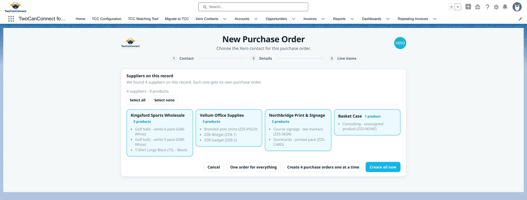
Task: Click 'Consulting - unassigned product' item
Action: [363, 126]
